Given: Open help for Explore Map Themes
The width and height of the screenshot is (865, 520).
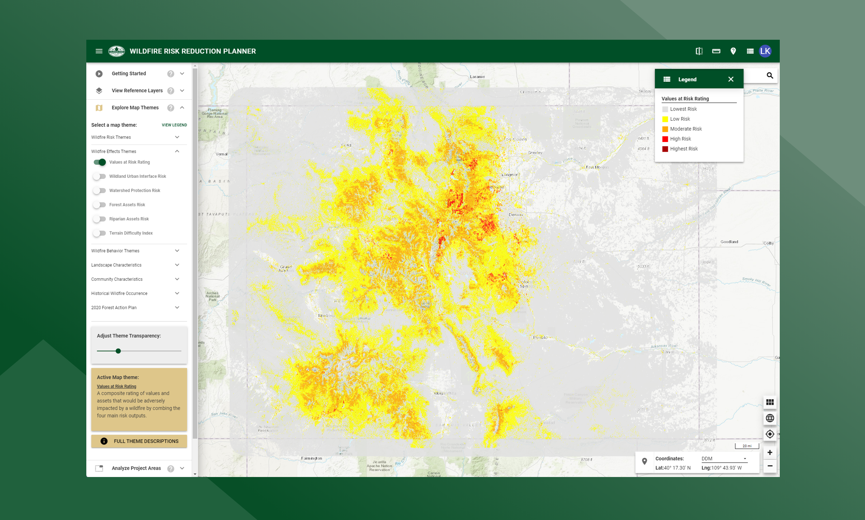Looking at the screenshot, I should pyautogui.click(x=171, y=108).
